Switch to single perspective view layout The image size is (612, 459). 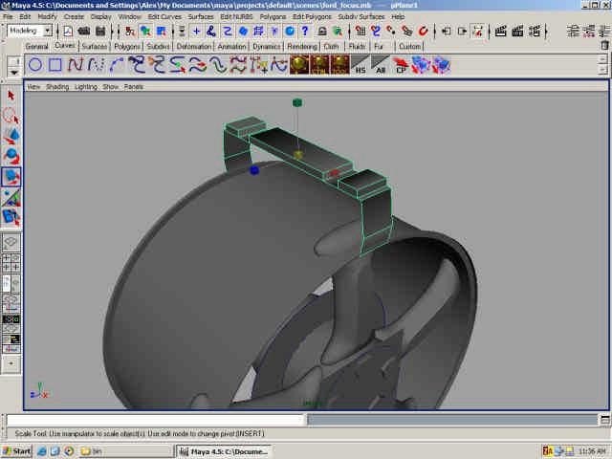coord(11,243)
